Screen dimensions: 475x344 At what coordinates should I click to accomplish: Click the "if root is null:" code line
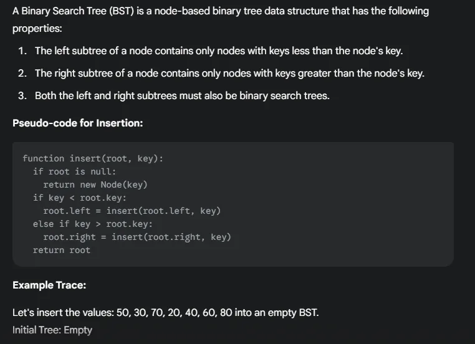74,171
